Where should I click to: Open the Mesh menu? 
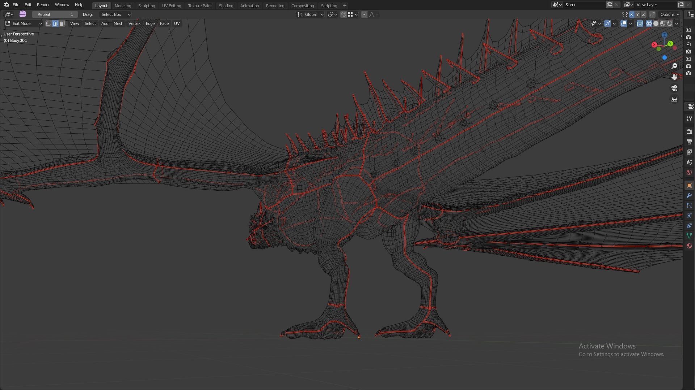pyautogui.click(x=118, y=23)
